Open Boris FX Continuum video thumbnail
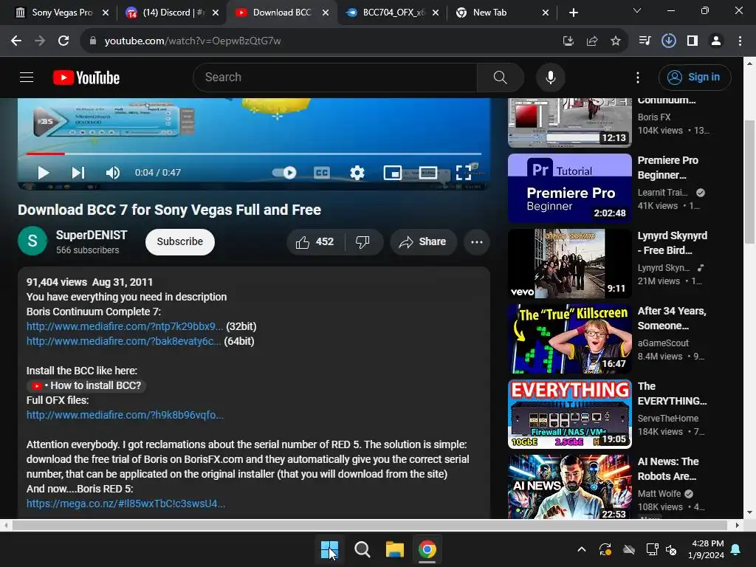 tap(570, 123)
